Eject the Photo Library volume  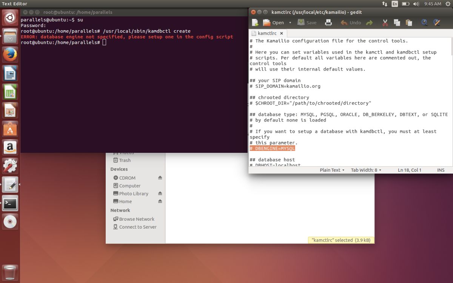[x=160, y=194]
